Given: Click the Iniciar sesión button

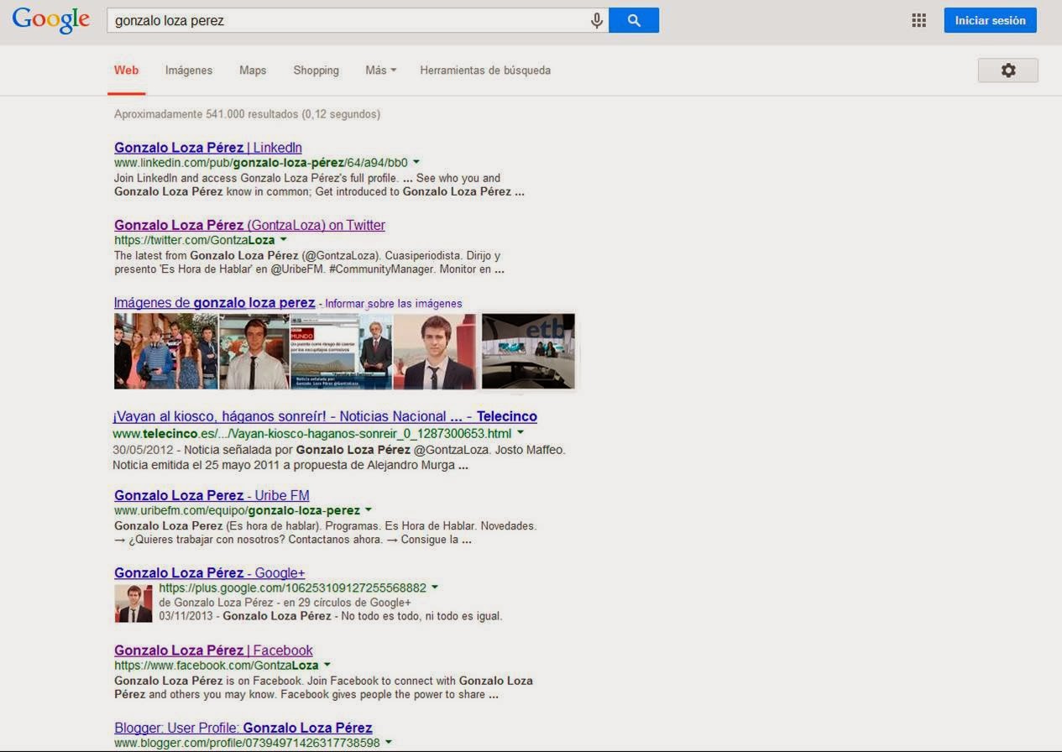Looking at the screenshot, I should point(990,21).
